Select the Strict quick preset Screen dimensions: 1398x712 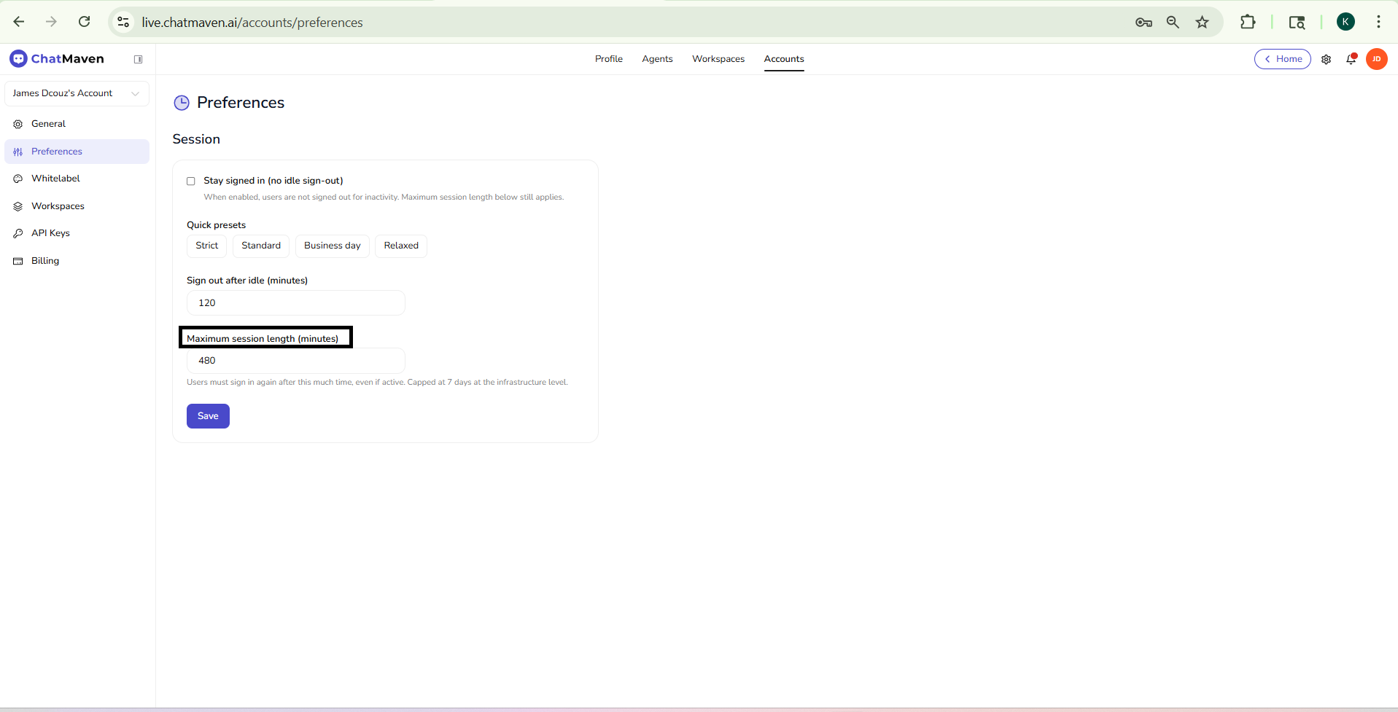coord(206,246)
